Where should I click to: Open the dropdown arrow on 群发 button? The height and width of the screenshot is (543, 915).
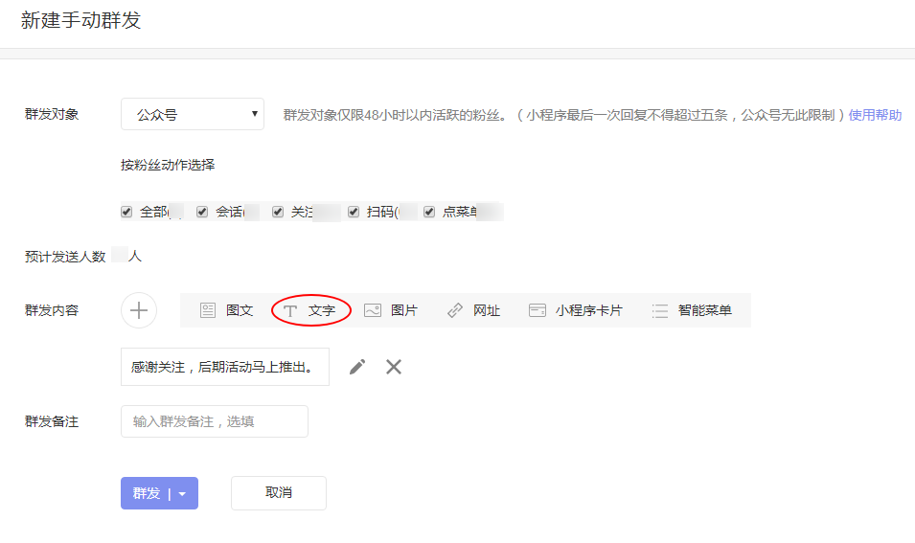point(183,494)
